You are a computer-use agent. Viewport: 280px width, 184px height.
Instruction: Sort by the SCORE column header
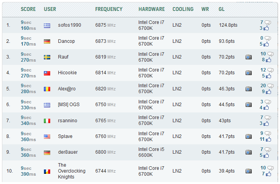point(28,9)
